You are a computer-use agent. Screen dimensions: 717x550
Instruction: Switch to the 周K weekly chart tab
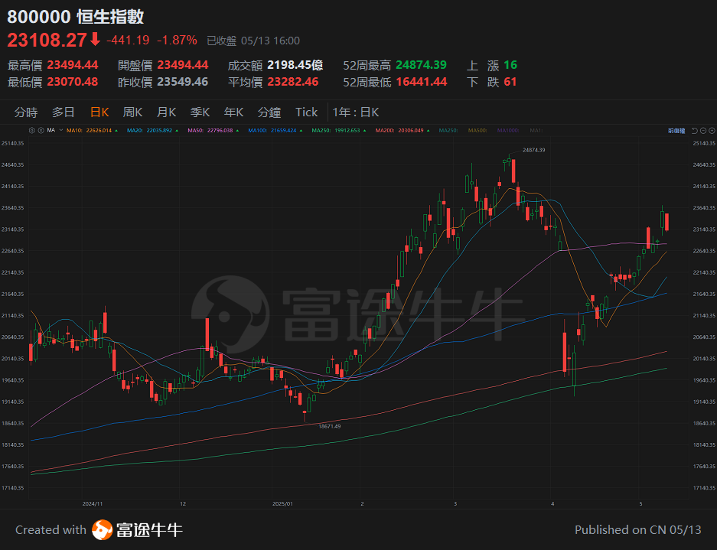tap(132, 112)
